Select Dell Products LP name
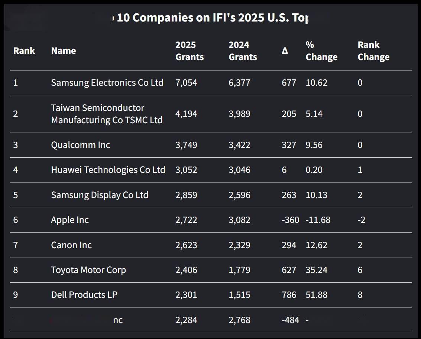The height and width of the screenshot is (339, 421). coord(84,295)
